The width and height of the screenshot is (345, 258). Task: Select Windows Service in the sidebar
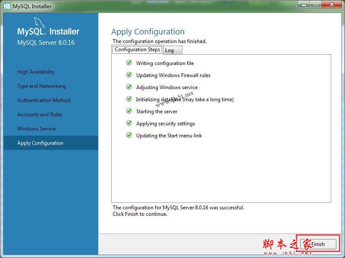38,128
